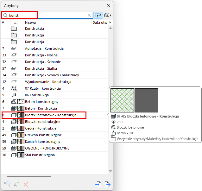Click the Import attributes icon
Viewport: 202px width, 191px height.
coord(98,184)
